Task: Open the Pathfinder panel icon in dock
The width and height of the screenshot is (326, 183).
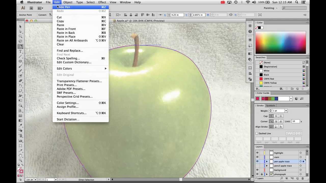Action: pyautogui.click(x=250, y=79)
